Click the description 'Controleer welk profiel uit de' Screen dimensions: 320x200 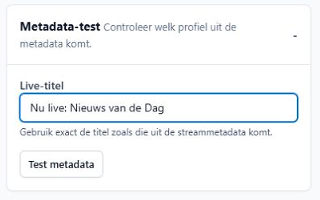tap(170, 27)
